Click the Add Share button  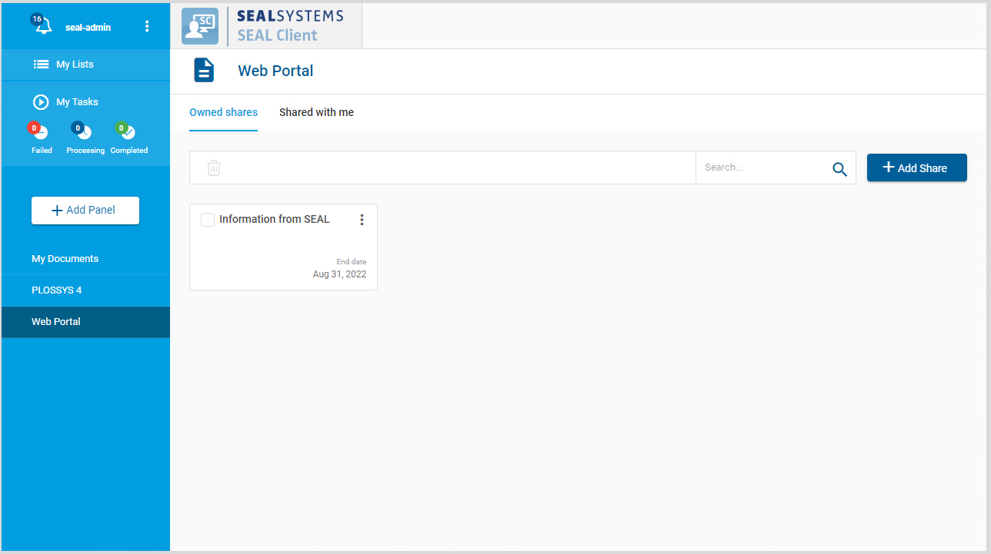[916, 168]
